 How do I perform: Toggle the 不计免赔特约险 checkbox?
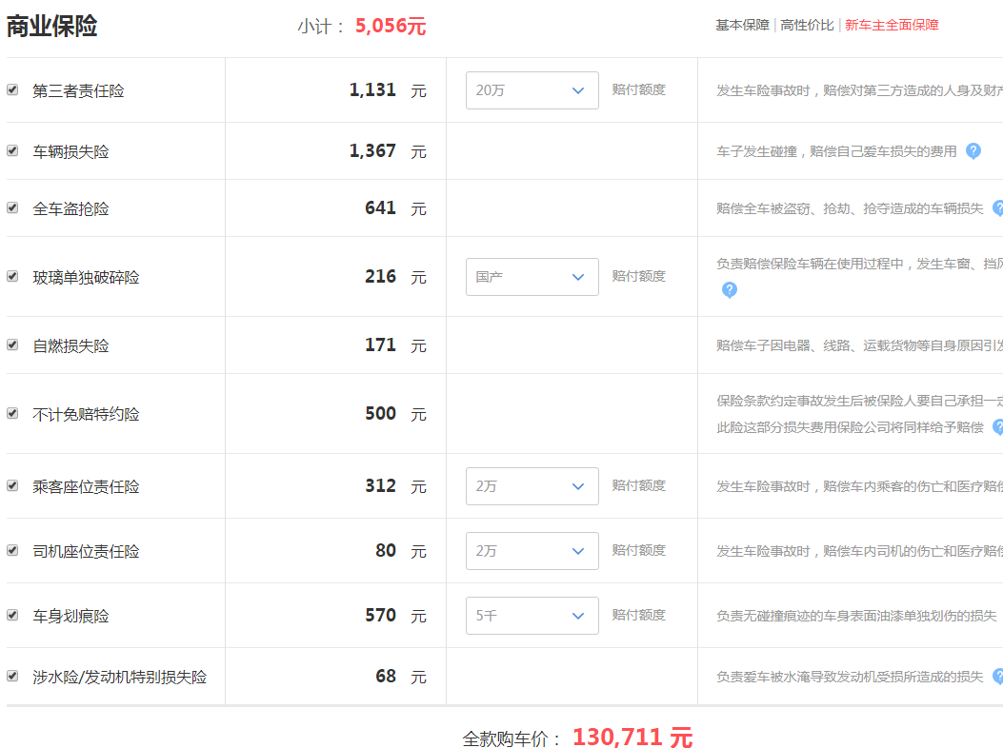pyautogui.click(x=12, y=413)
